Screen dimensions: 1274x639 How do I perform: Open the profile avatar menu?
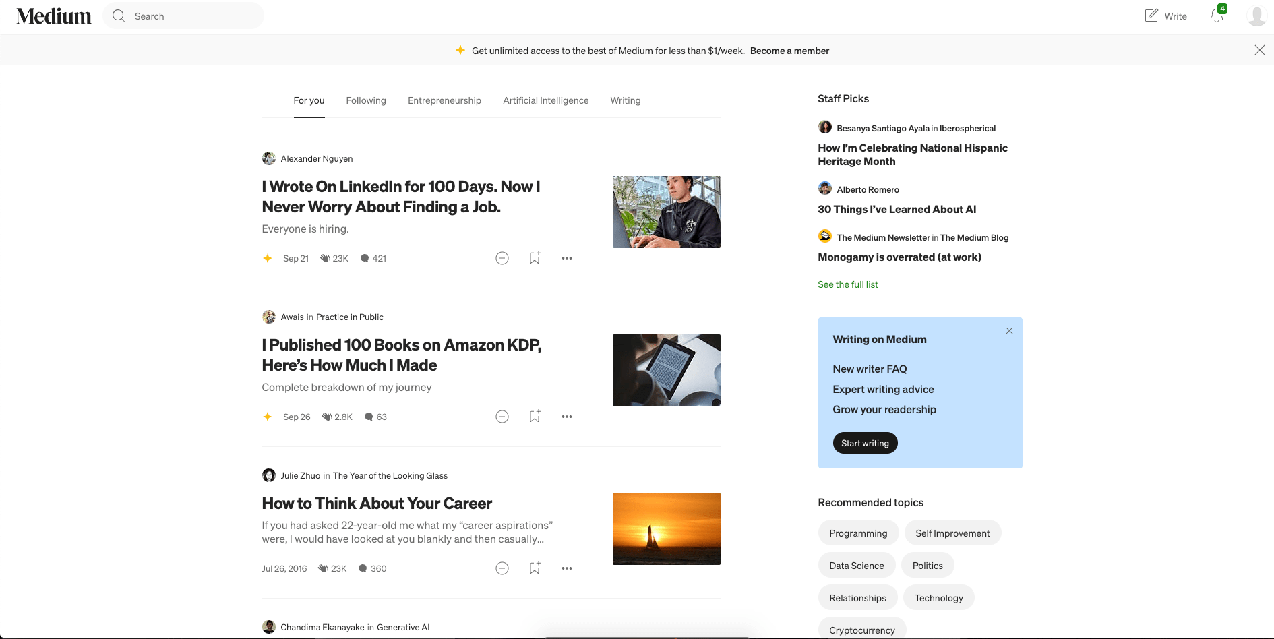[x=1257, y=16]
